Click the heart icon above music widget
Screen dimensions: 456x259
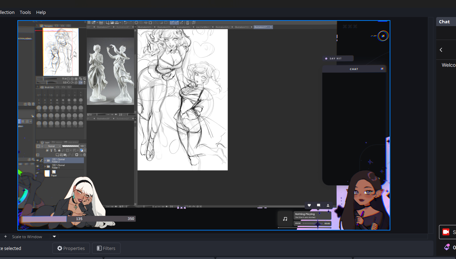[309, 205]
